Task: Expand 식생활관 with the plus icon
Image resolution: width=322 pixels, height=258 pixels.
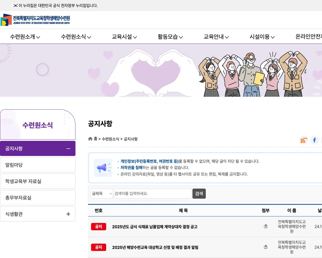Action: [68, 214]
